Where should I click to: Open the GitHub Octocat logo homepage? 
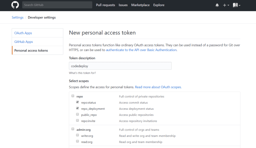[15, 5]
